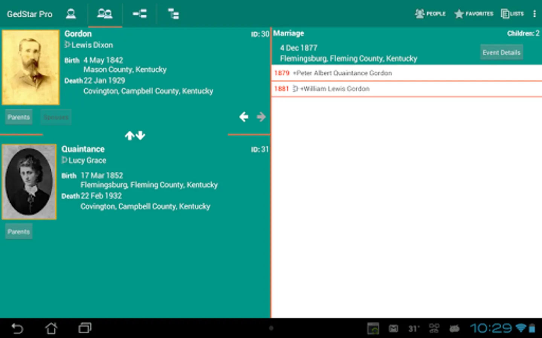View Lucy Grace Quaintance's portrait photo
Image resolution: width=542 pixels, height=338 pixels.
(x=29, y=182)
